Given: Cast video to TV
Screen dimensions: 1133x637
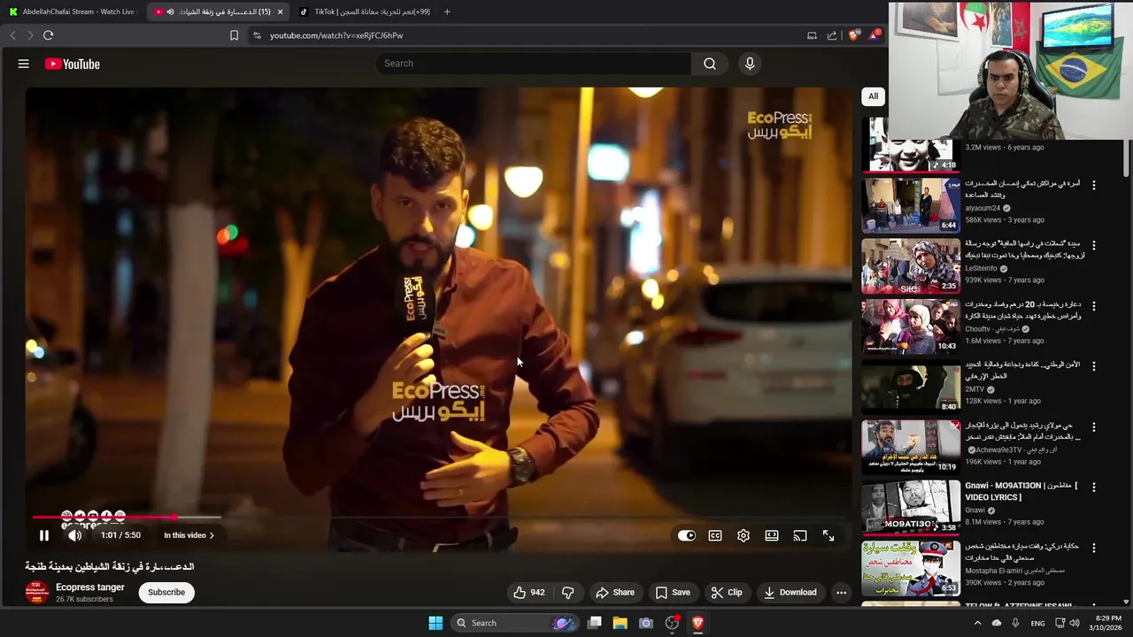Looking at the screenshot, I should pyautogui.click(x=800, y=535).
